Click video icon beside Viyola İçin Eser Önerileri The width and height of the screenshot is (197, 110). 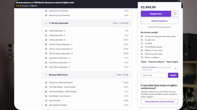point(46,11)
